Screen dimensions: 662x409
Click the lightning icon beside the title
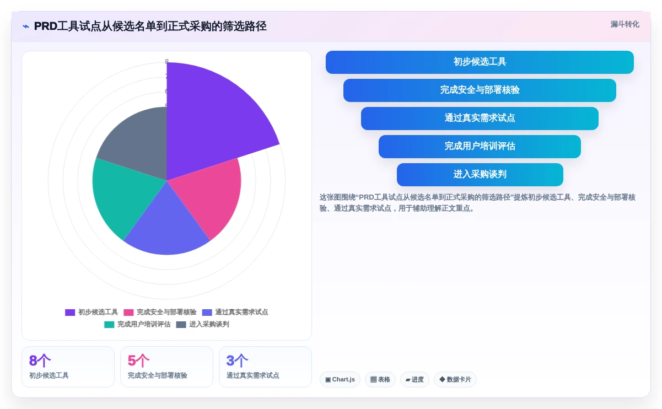coord(26,26)
